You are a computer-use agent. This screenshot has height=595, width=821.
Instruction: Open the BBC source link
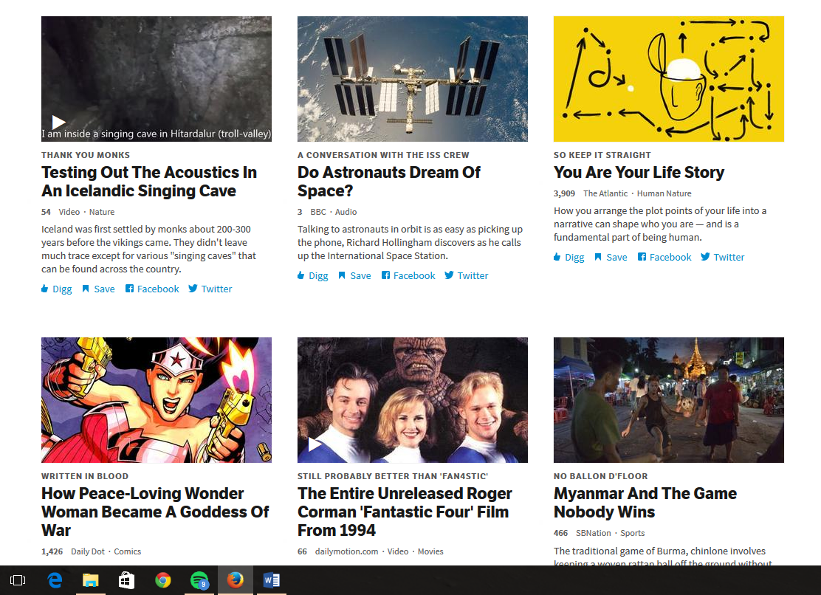click(x=317, y=212)
